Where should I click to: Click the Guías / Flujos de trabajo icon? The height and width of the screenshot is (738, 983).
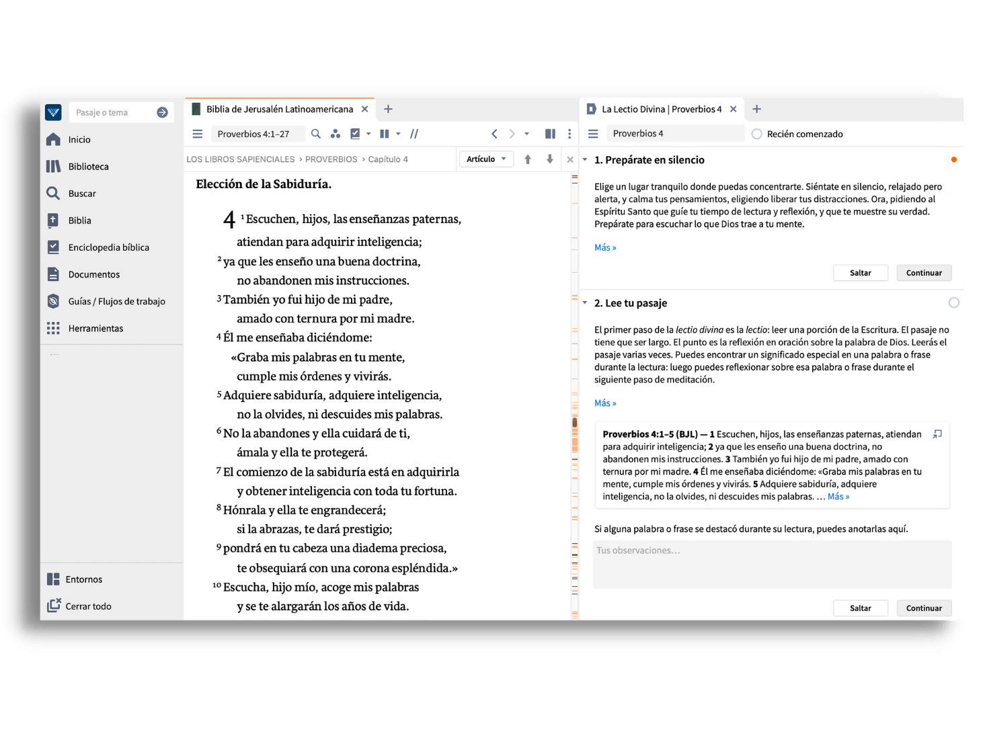coord(53,301)
